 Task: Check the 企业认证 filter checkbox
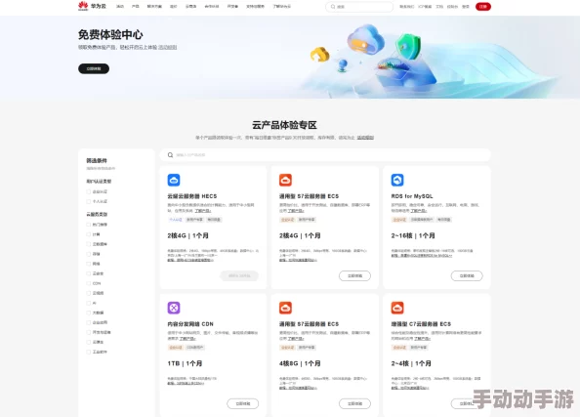[x=89, y=191]
